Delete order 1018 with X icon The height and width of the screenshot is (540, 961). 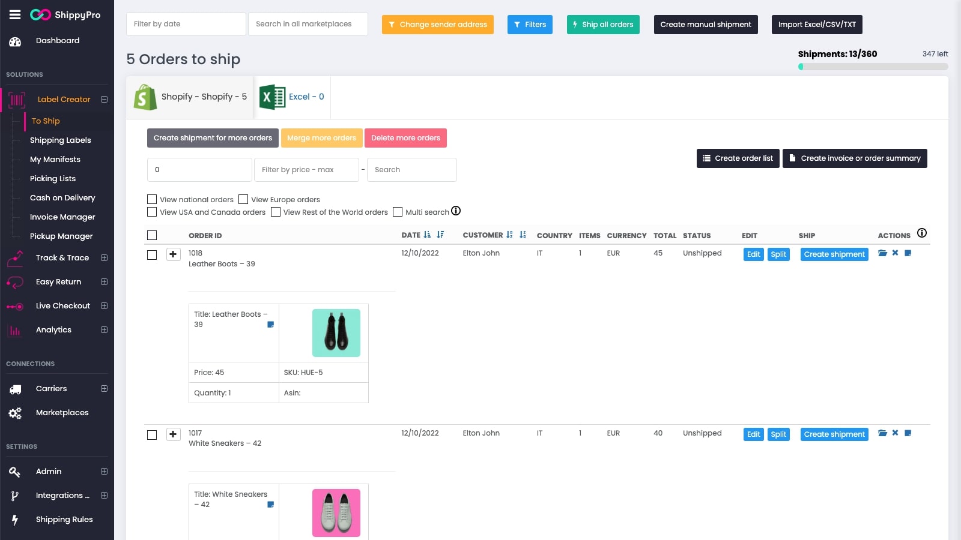point(895,253)
